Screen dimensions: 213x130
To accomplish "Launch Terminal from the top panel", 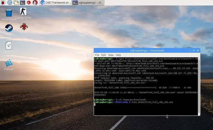I will [22, 2].
